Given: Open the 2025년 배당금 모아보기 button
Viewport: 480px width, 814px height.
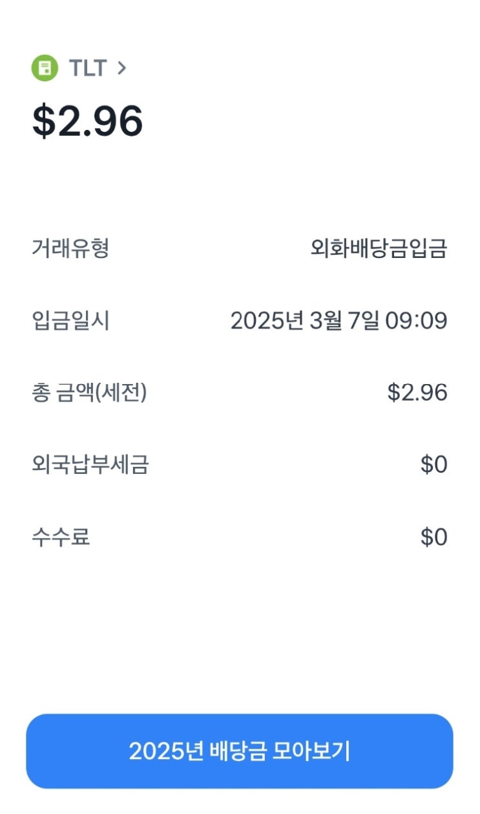Looking at the screenshot, I should 240,751.
